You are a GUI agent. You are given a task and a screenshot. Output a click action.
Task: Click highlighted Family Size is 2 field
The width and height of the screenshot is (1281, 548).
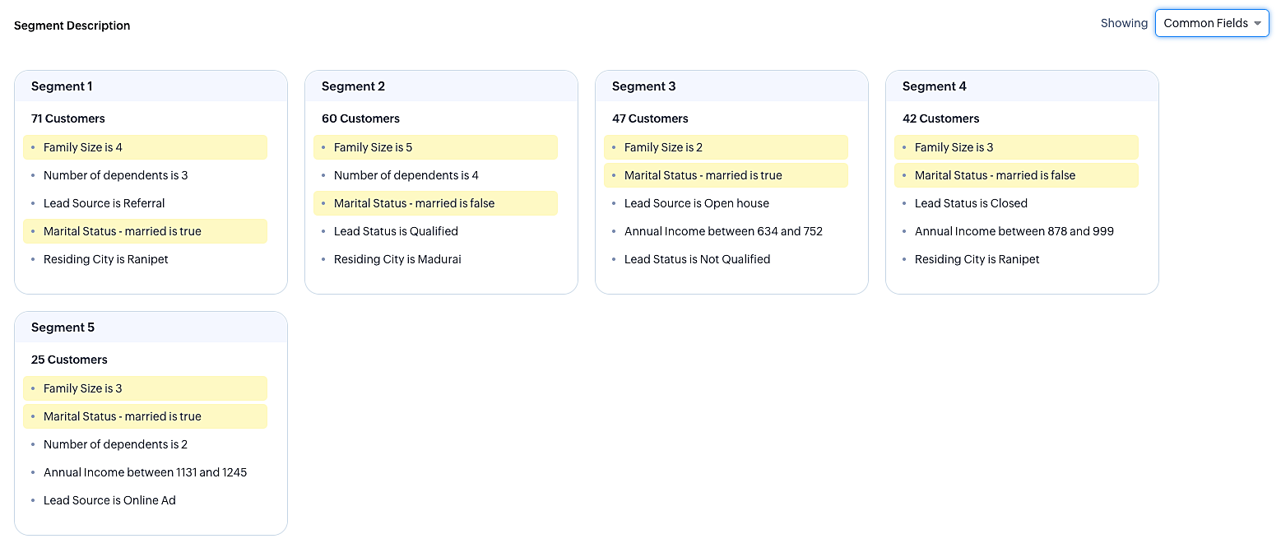pos(663,147)
